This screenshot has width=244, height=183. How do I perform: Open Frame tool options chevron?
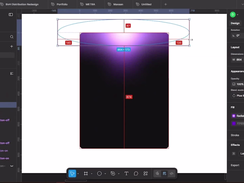tap(91, 174)
